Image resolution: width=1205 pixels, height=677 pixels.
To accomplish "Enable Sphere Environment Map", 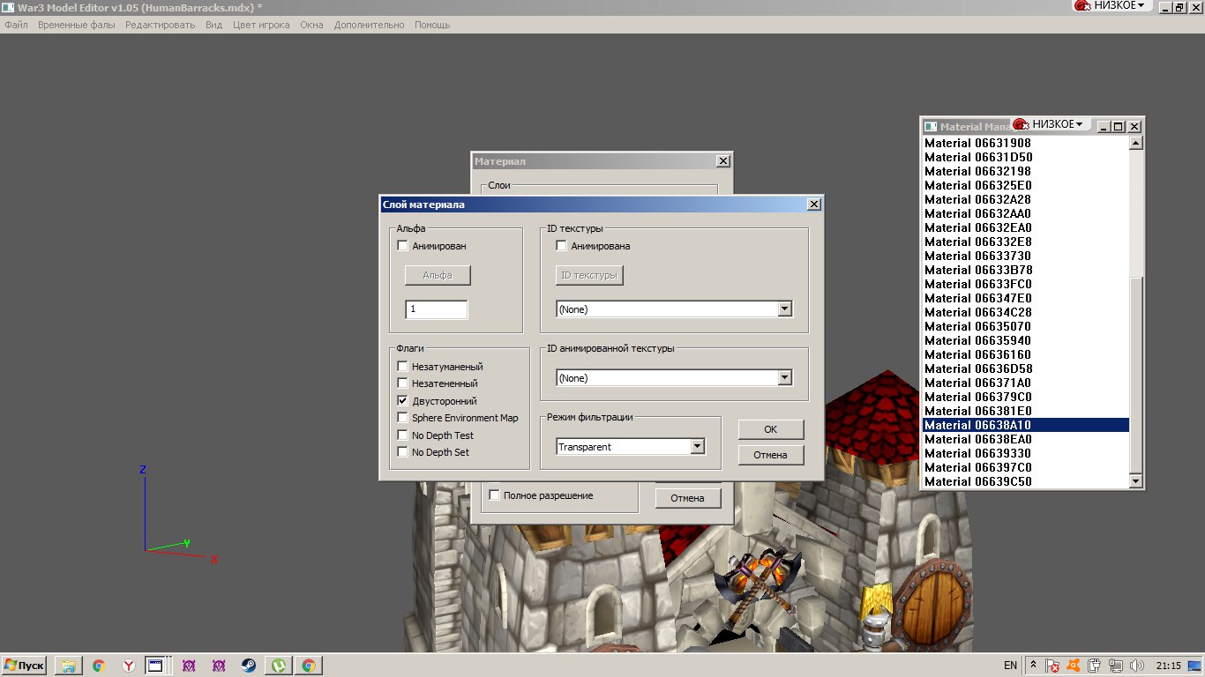I will pos(403,418).
